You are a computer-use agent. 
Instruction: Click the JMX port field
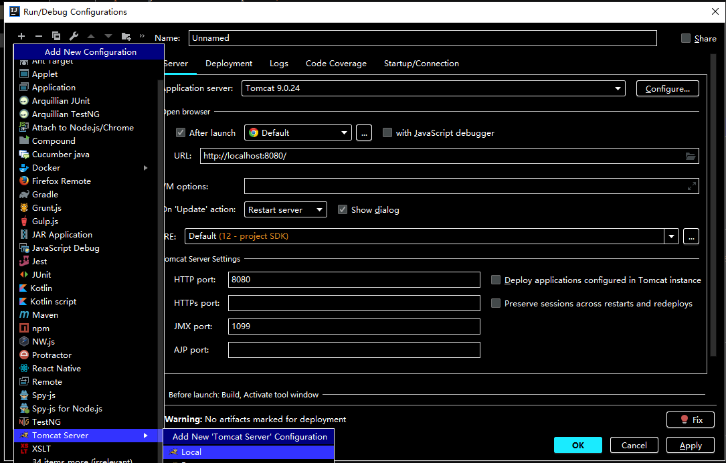tap(354, 327)
